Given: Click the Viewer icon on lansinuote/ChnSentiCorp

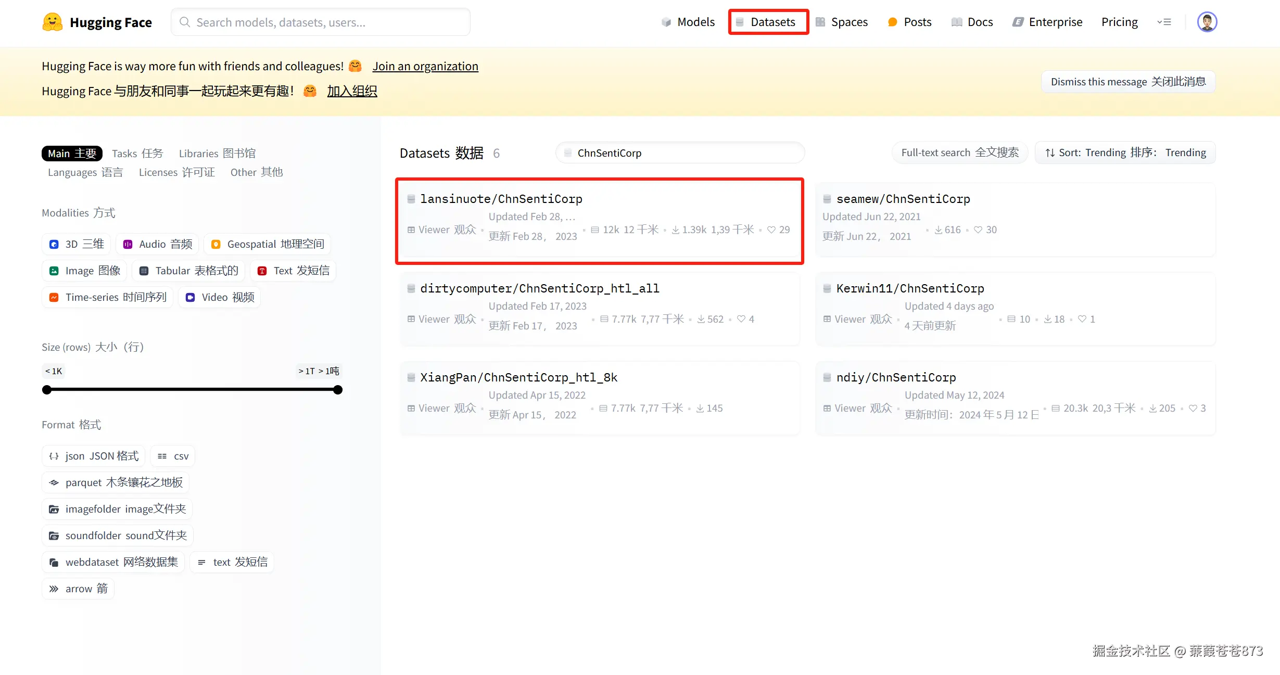Looking at the screenshot, I should click(x=411, y=230).
